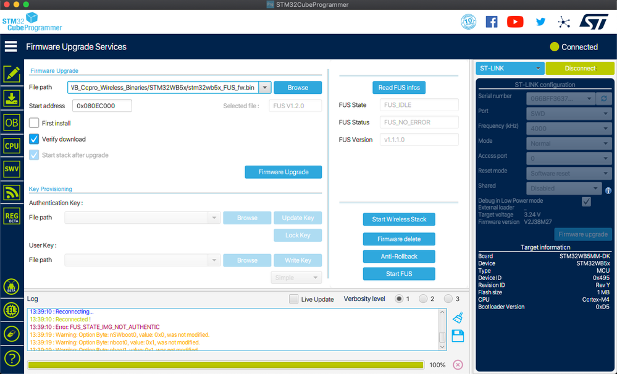Refresh the ST-LINK serial number list
The image size is (617, 374).
pos(604,98)
